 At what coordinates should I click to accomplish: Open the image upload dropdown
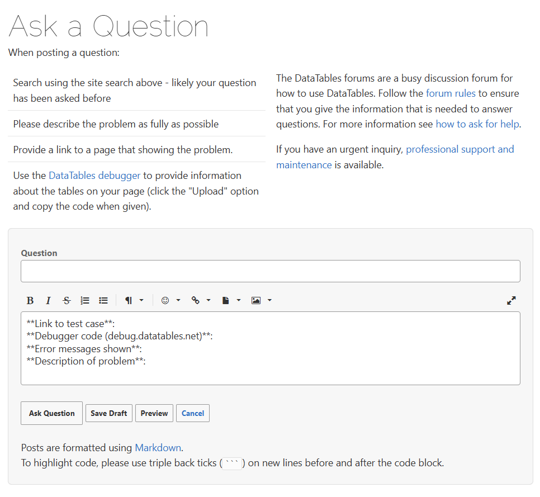tap(261, 301)
